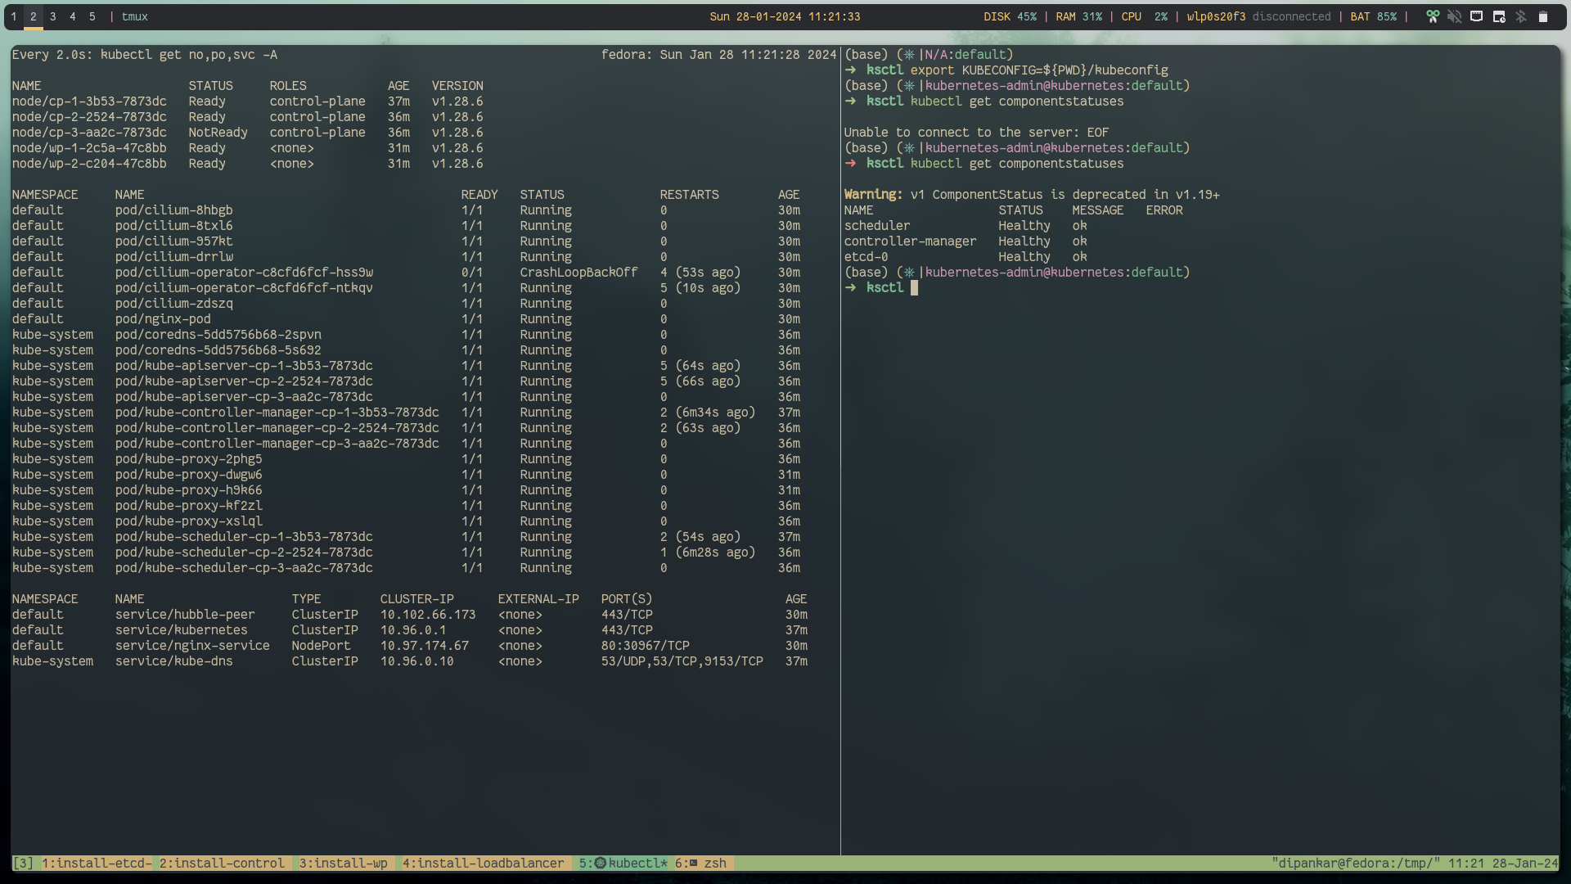
Task: Click service/kube-dns name
Action: [x=173, y=661]
